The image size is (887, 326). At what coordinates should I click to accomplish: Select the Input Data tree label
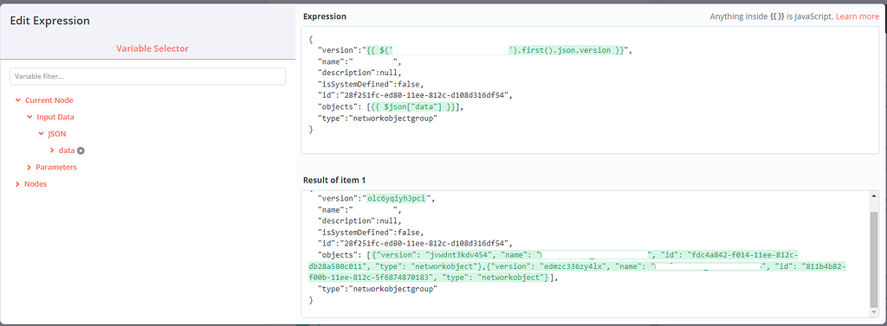pyautogui.click(x=55, y=118)
